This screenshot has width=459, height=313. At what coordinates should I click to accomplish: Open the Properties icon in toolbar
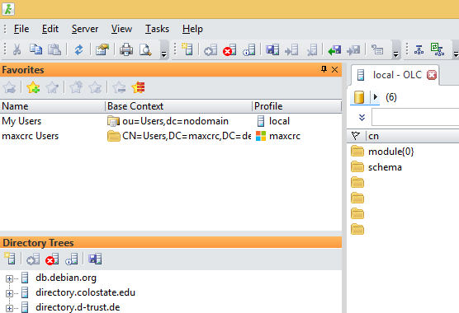pos(102,49)
